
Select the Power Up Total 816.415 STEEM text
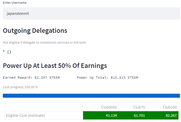pos(107,78)
